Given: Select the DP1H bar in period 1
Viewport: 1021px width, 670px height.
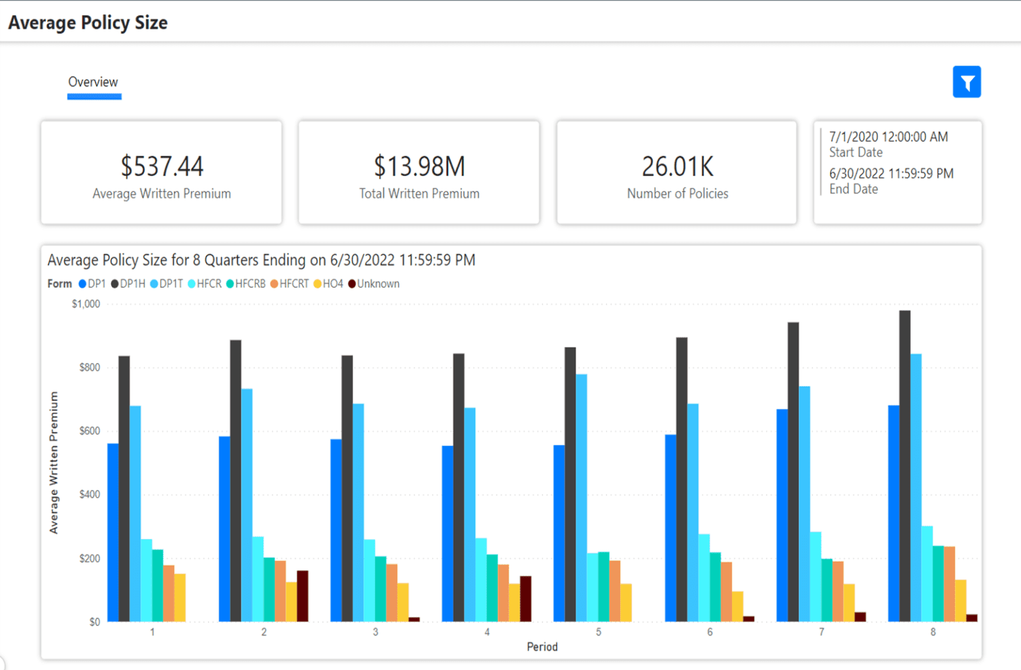Looking at the screenshot, I should pos(124,489).
